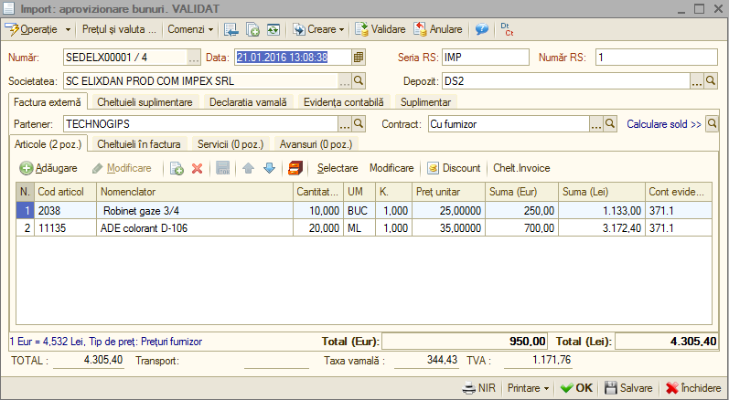Click the blue help speech bubble icon
729x400 pixels.
point(482,29)
